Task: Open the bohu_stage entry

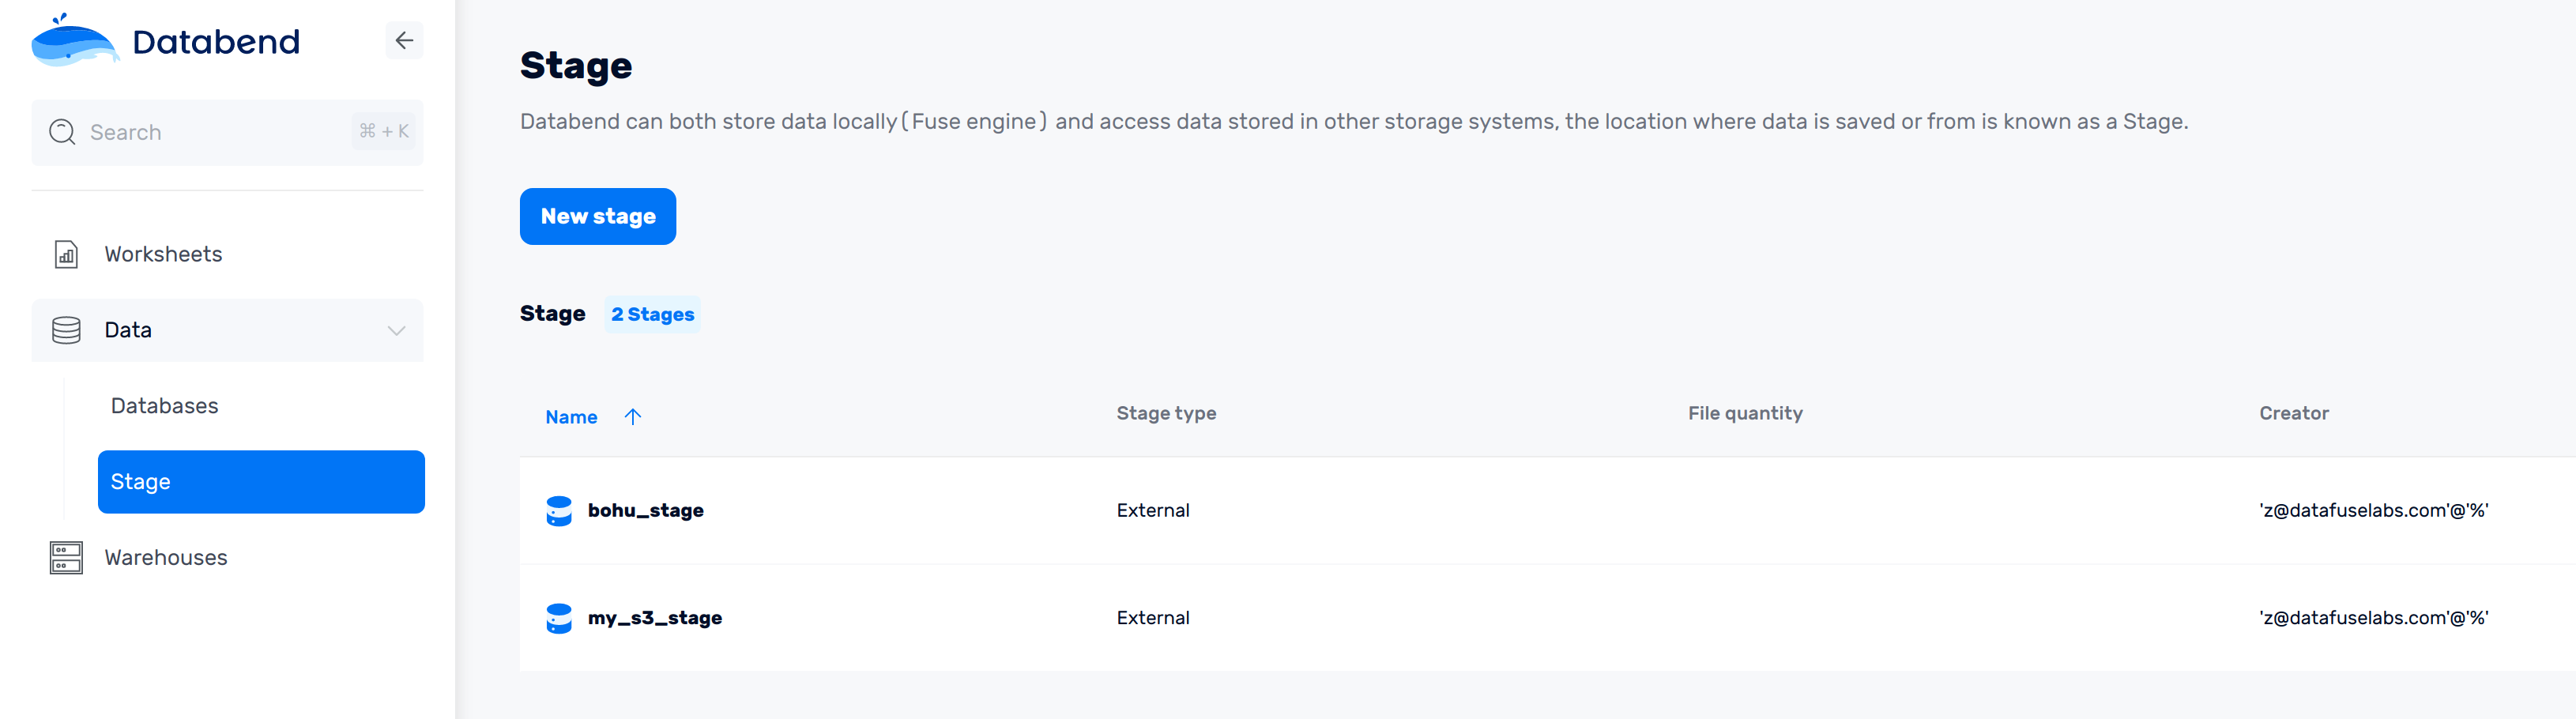Action: [645, 511]
